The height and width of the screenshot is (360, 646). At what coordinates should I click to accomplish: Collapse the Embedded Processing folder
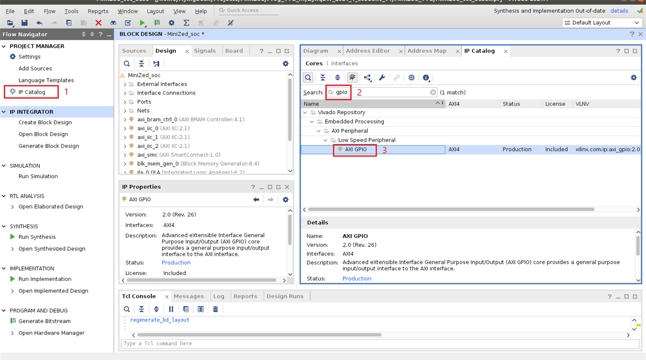312,122
